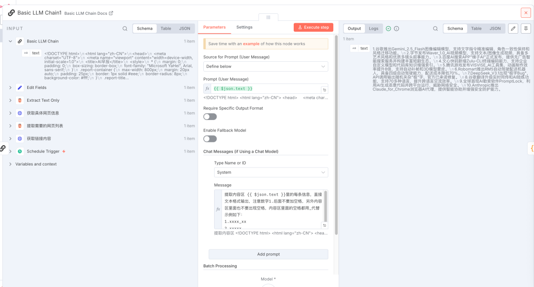534x287 pixels.
Task: Click the parameters panel vertical scrollbar
Action: (336, 135)
